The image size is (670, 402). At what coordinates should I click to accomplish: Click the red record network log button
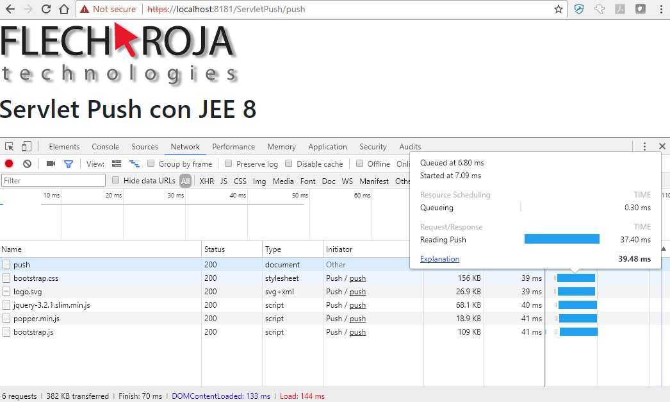[x=9, y=164]
